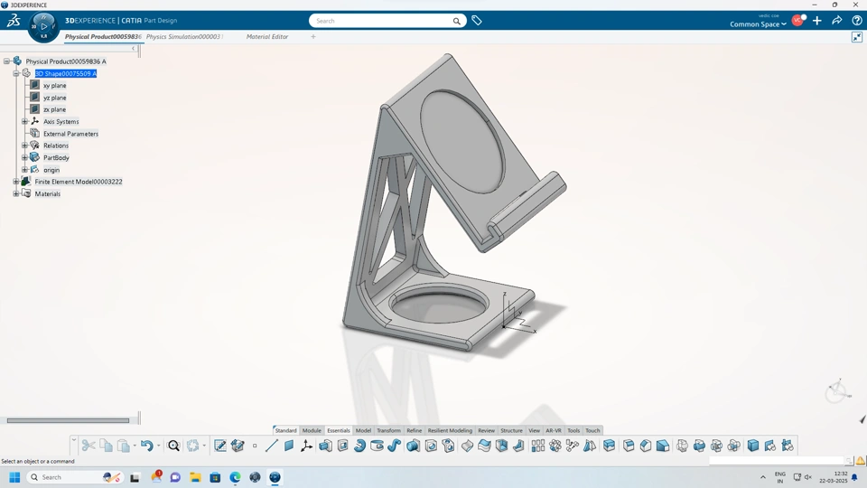Collapse the Physical Product00059836 A node
This screenshot has height=488, width=867.
pos(6,61)
